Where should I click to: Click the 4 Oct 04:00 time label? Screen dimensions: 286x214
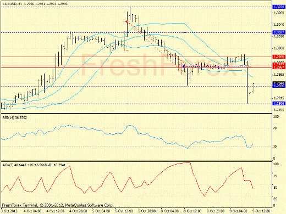pyautogui.click(x=32, y=211)
